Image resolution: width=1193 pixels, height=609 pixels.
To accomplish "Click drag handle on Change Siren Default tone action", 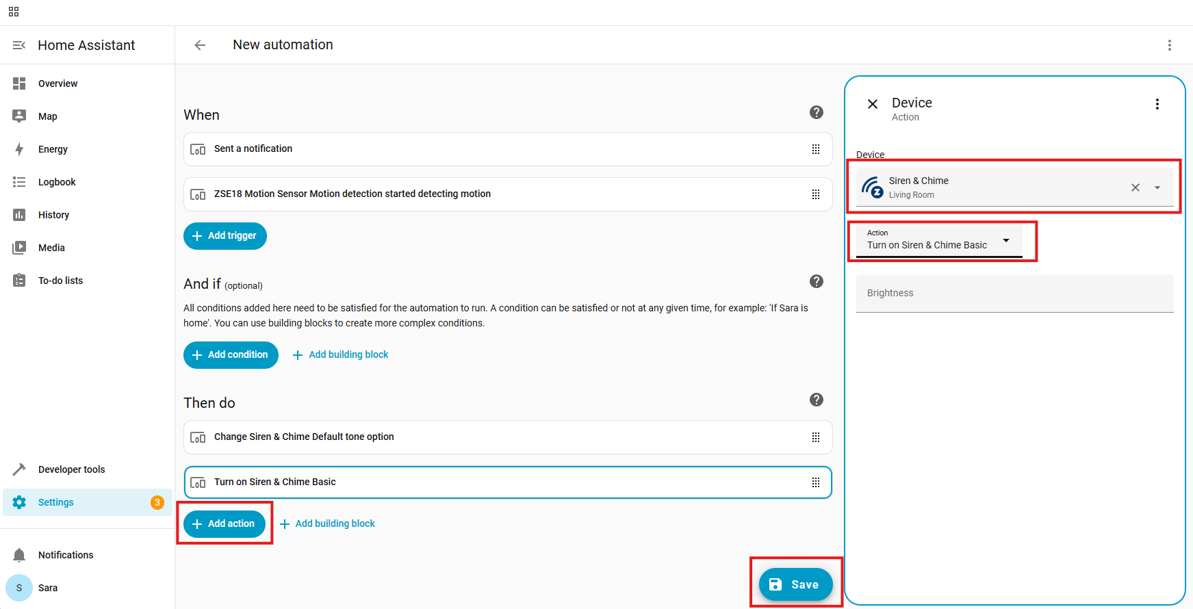I will tap(816, 437).
